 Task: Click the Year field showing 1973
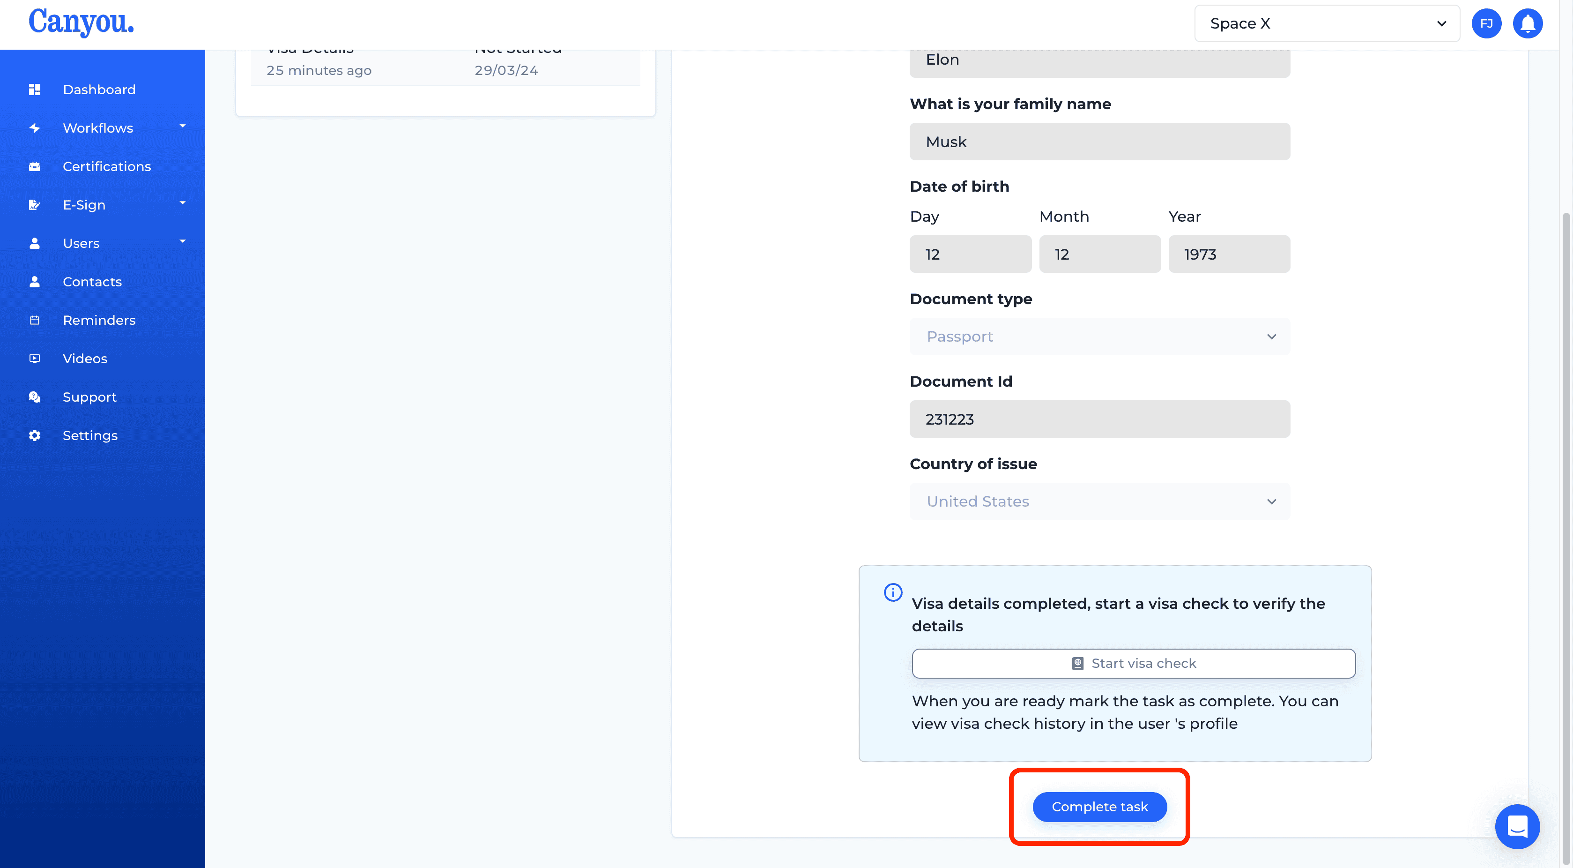tap(1229, 254)
